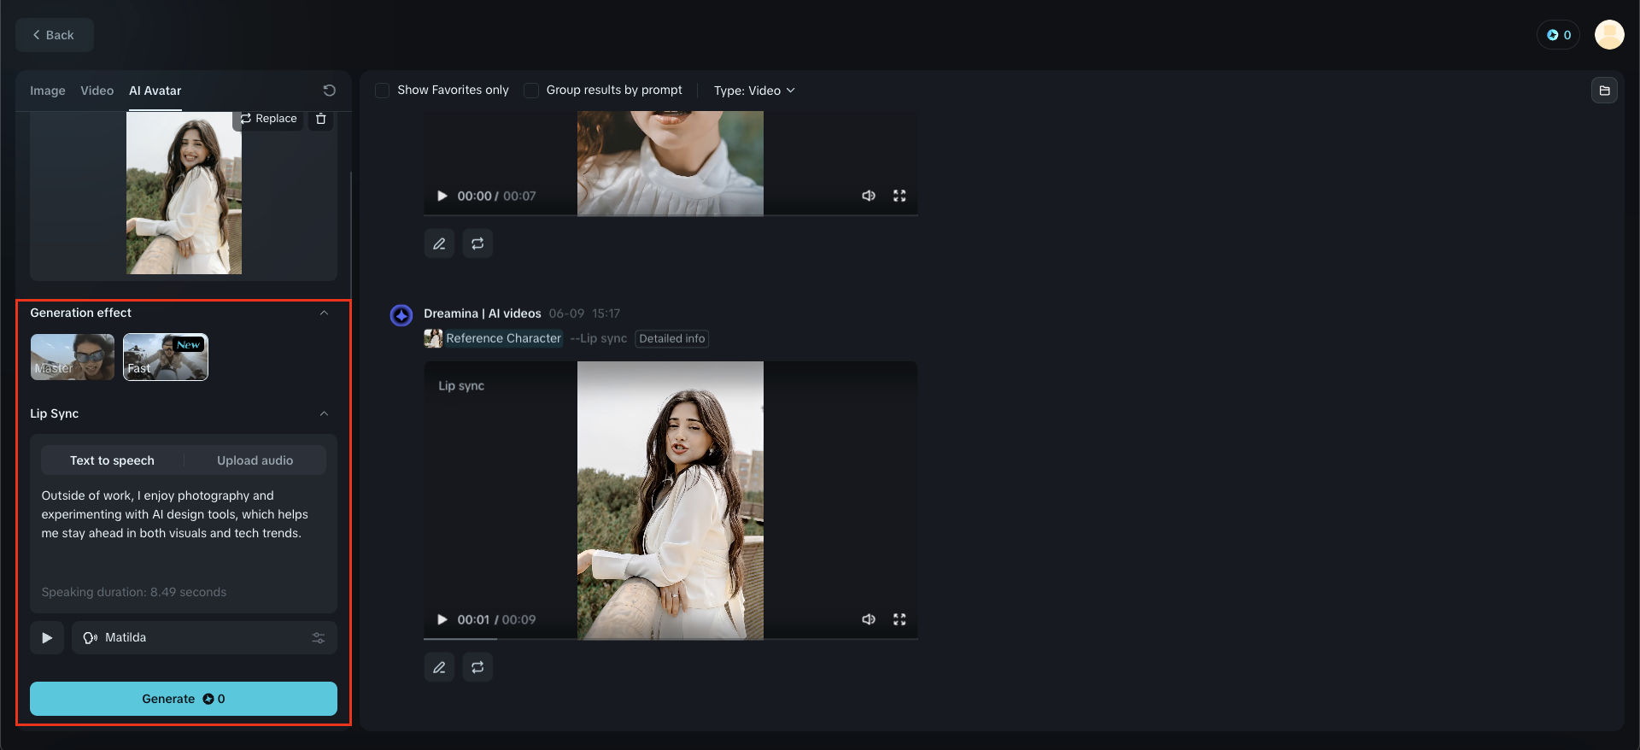Click the uploaded portrait thumbnail
Viewport: 1640px width, 750px height.
point(184,193)
